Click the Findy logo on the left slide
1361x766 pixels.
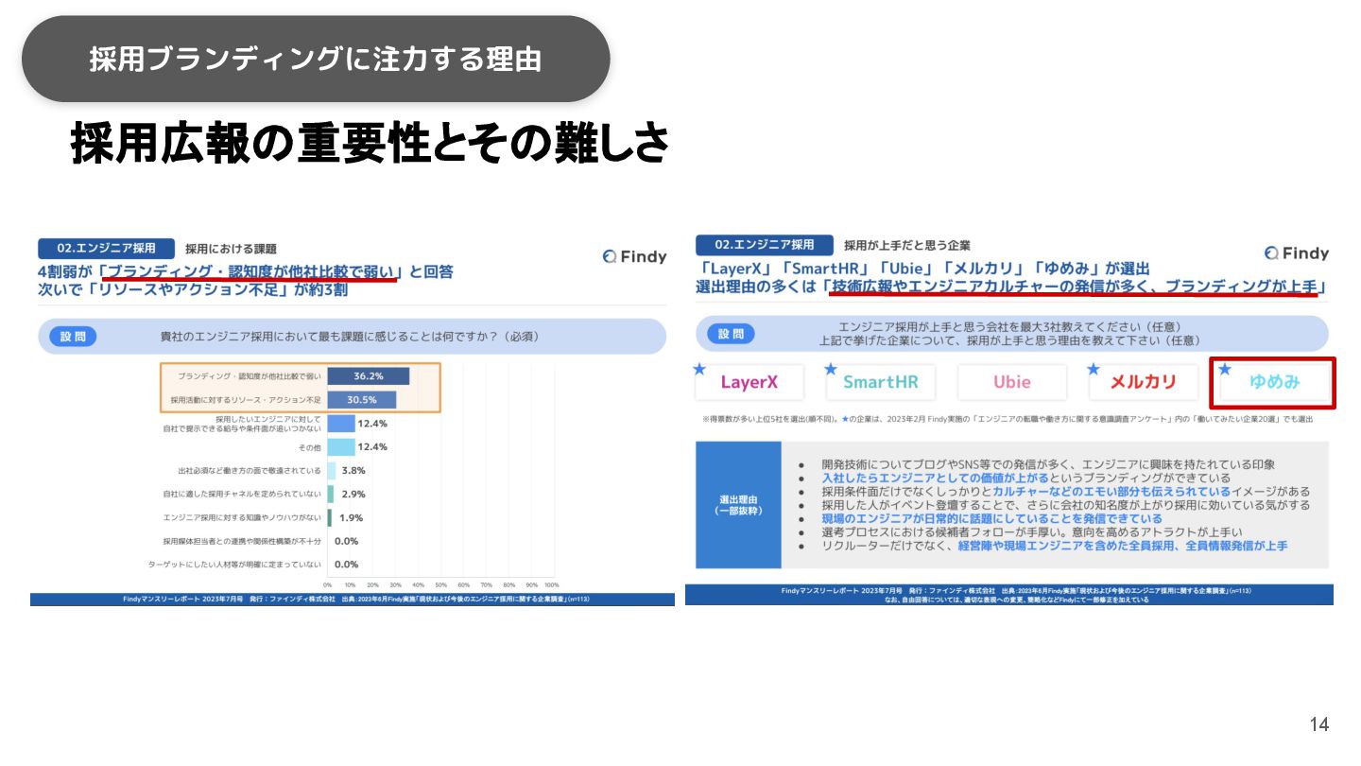[634, 256]
